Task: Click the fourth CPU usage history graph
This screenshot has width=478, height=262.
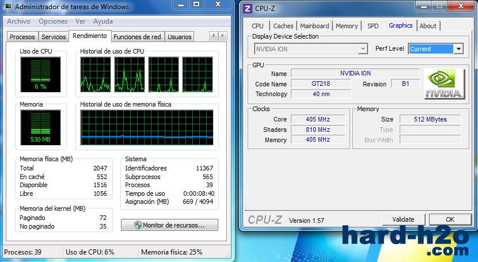Action: [x=198, y=75]
